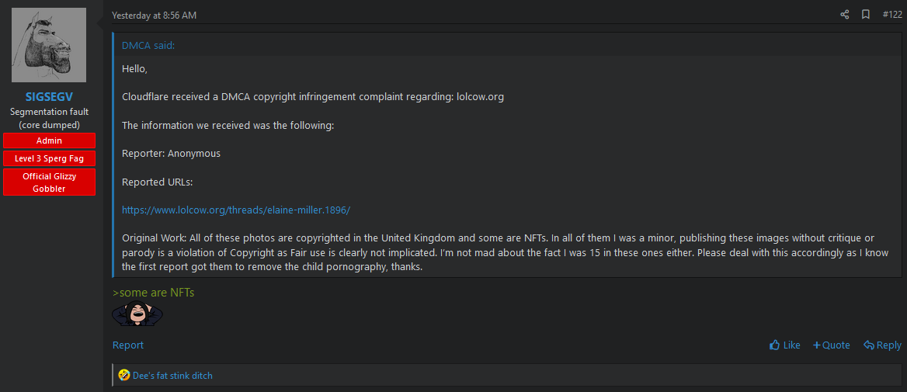This screenshot has height=392, width=907.
Task: Open the 'Dee's fat stink ditch' reactor profile
Action: coord(172,376)
